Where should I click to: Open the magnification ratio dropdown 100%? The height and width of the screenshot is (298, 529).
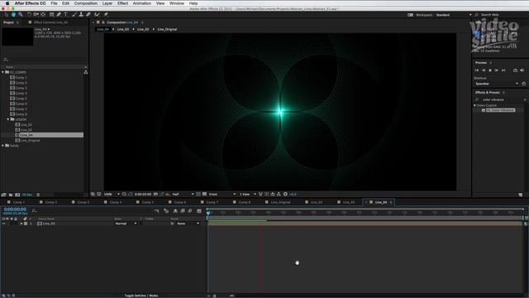coord(112,195)
